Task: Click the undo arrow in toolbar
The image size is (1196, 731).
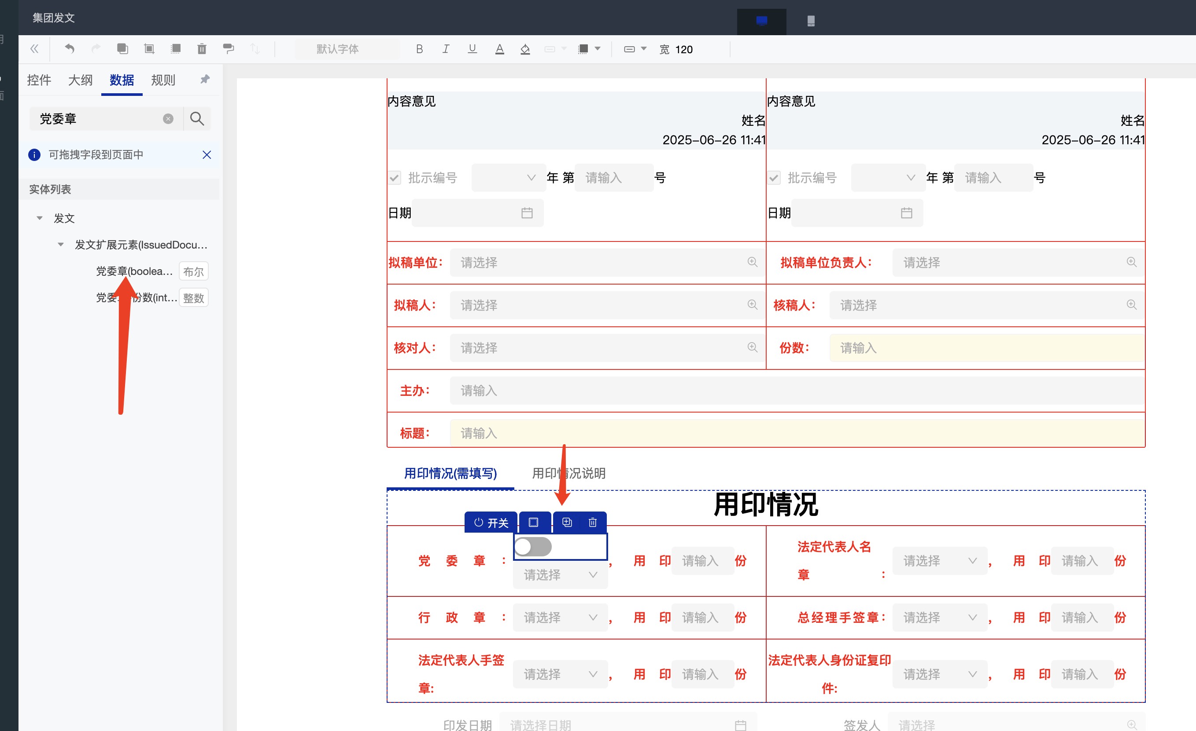Action: [x=70, y=48]
